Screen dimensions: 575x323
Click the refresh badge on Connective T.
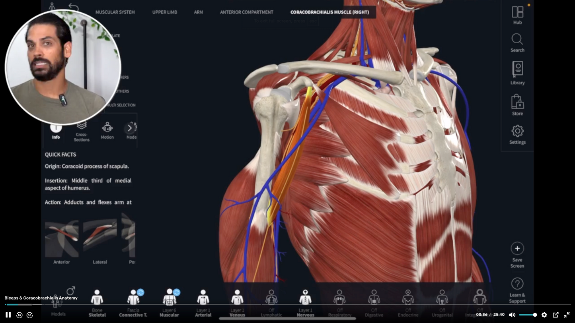point(140,292)
